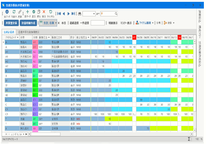The height and width of the screenshot is (144, 206).
Task: Click the 抹消 red X icon
Action: pyautogui.click(x=44, y=12)
